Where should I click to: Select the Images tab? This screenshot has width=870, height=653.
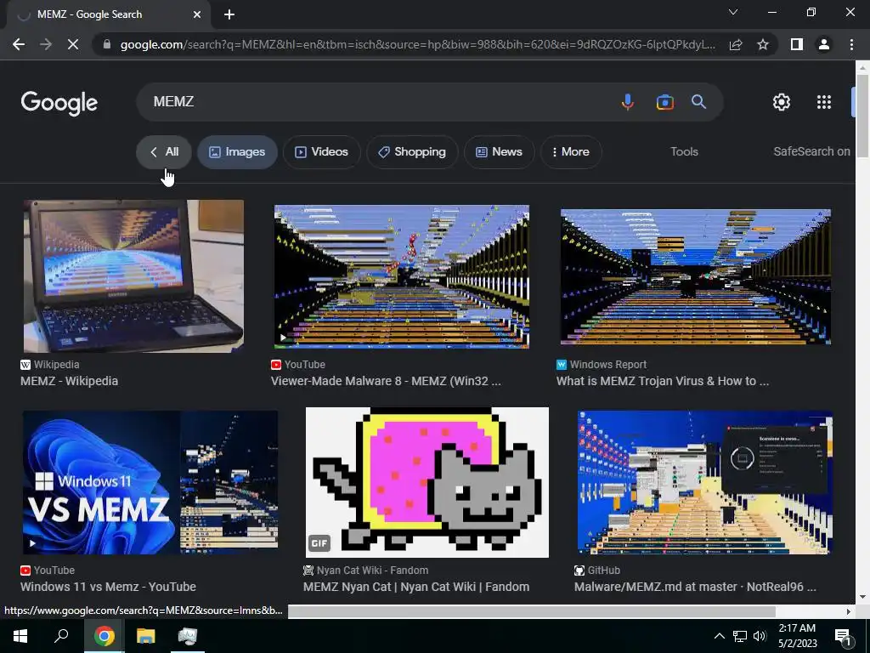[x=237, y=151]
